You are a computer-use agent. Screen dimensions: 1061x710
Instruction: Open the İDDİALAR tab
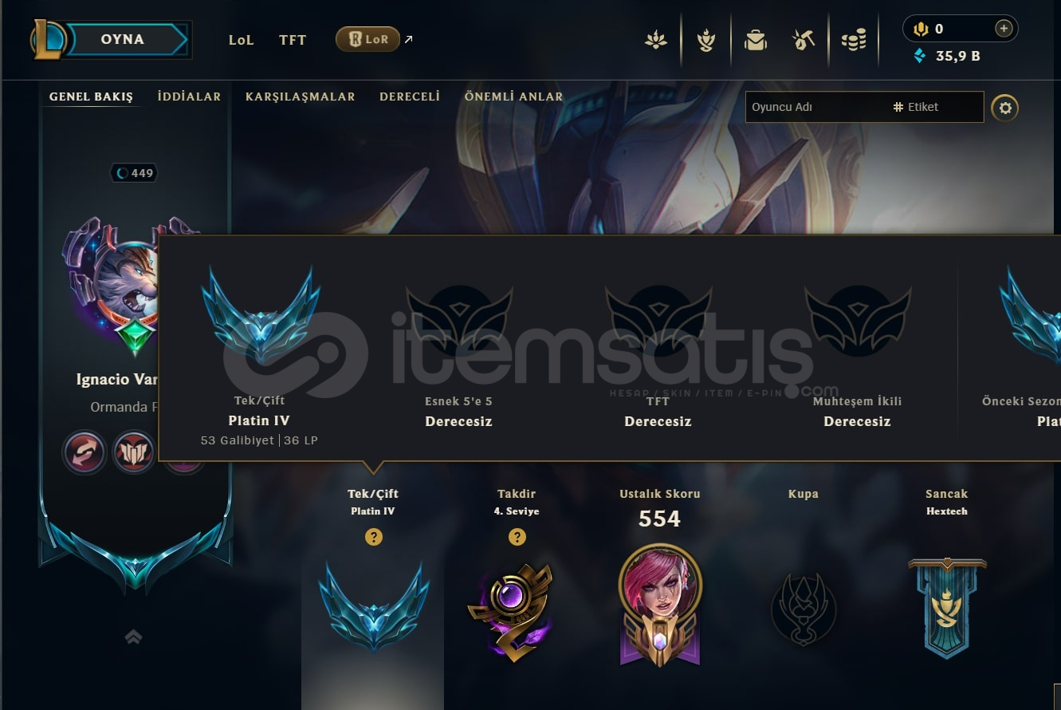(x=189, y=97)
